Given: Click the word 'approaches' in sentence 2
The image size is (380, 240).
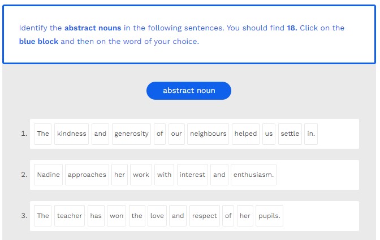Looking at the screenshot, I should [87, 175].
